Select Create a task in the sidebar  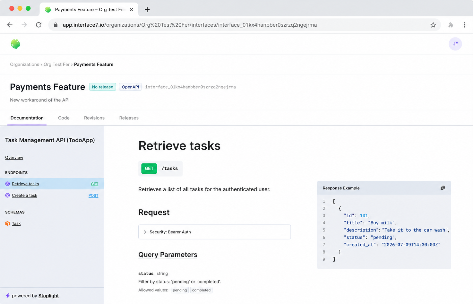24,195
